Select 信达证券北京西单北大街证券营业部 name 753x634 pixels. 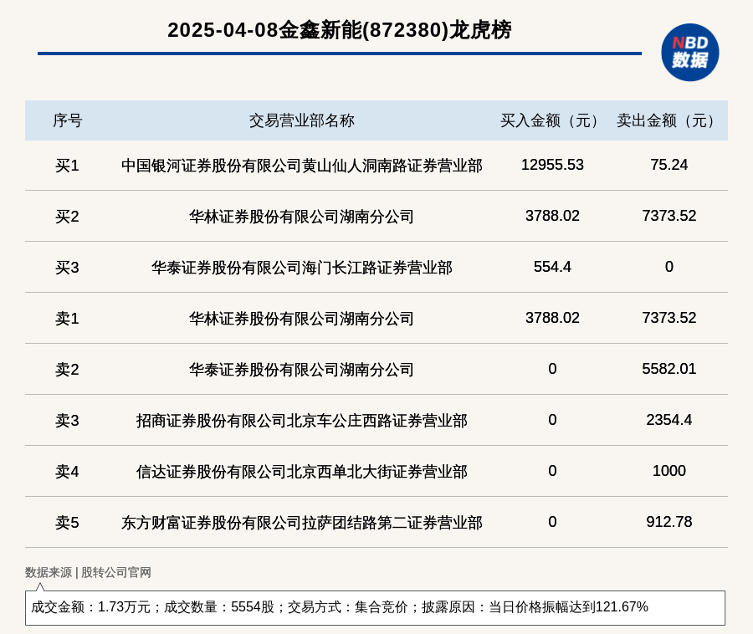click(x=301, y=471)
